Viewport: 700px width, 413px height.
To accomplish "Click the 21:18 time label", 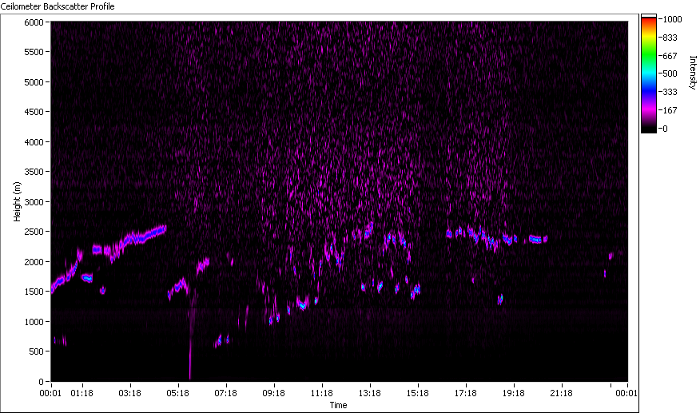I will point(561,393).
